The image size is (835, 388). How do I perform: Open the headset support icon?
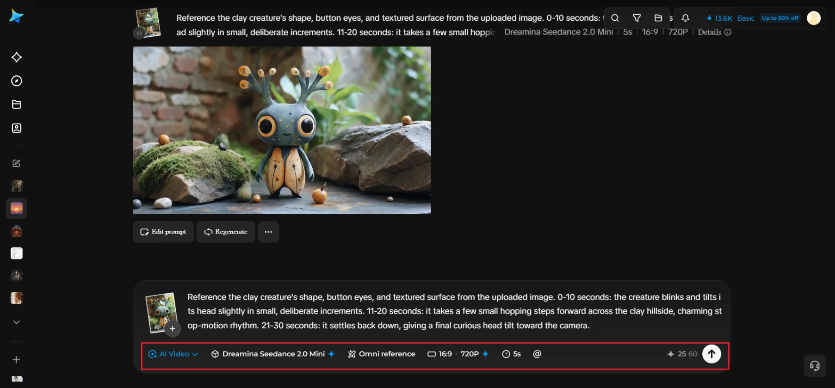(815, 366)
